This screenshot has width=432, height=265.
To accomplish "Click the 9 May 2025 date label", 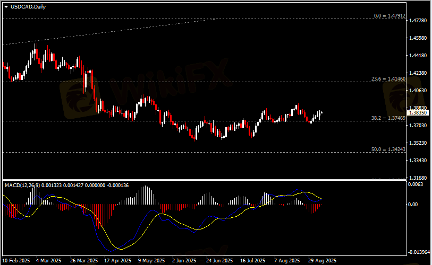I will (151, 260).
